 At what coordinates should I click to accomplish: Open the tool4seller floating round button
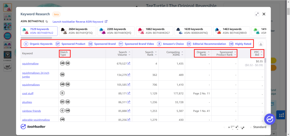(270, 119)
